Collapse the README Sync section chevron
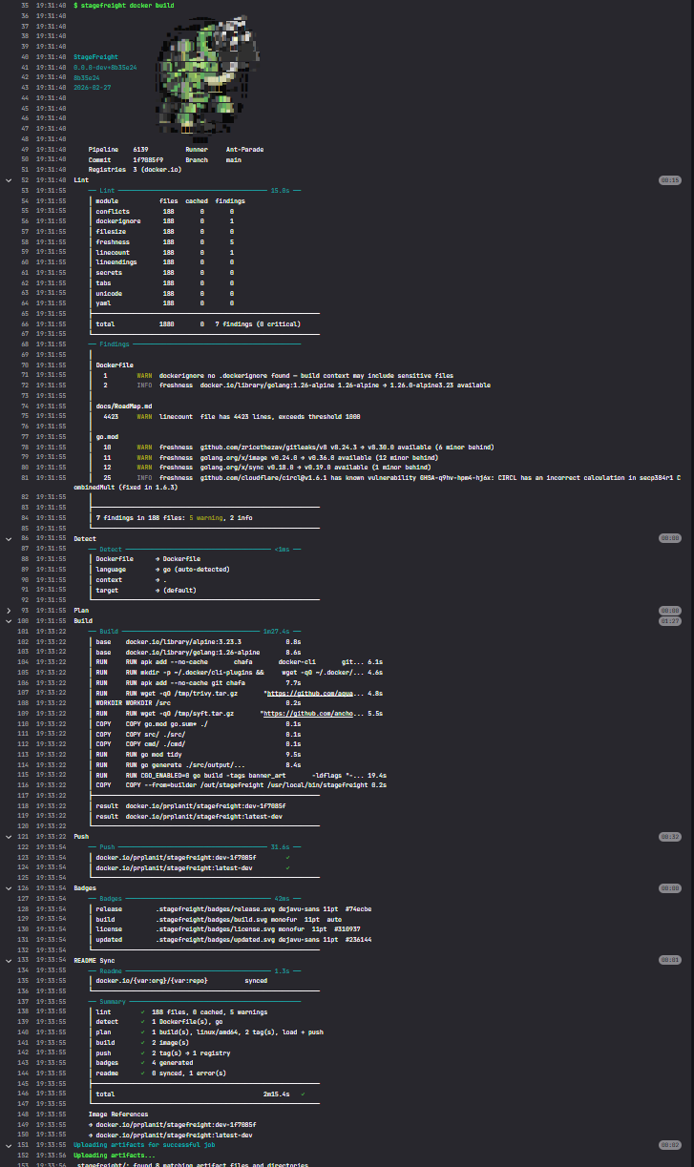 click(9, 960)
